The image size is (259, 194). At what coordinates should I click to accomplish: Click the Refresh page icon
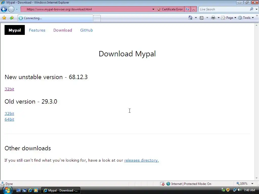[187, 9]
